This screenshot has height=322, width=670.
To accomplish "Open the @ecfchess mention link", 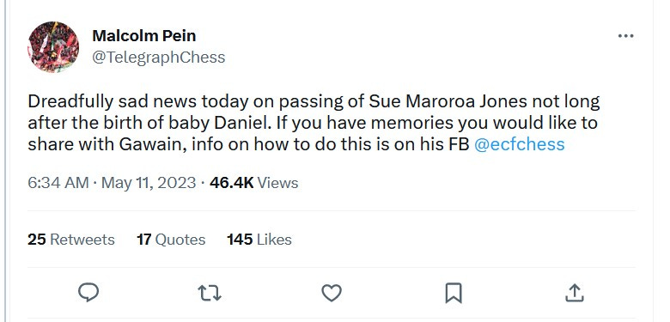I will tap(520, 144).
